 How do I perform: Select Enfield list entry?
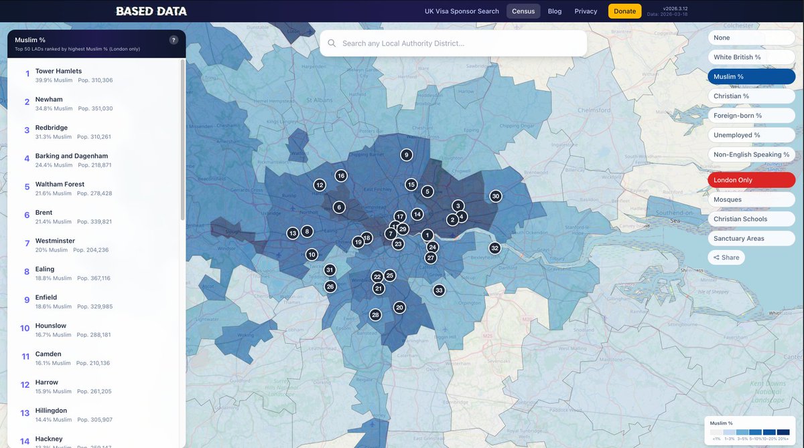point(94,302)
